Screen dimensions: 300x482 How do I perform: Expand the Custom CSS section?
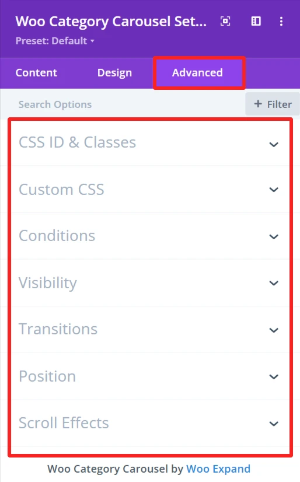pyautogui.click(x=150, y=189)
